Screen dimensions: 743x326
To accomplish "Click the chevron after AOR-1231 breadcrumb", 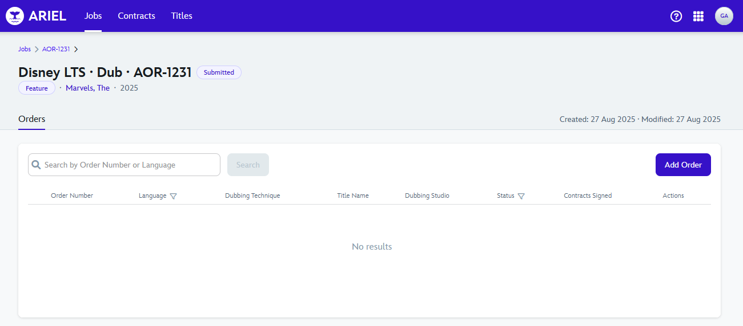I will click(76, 49).
